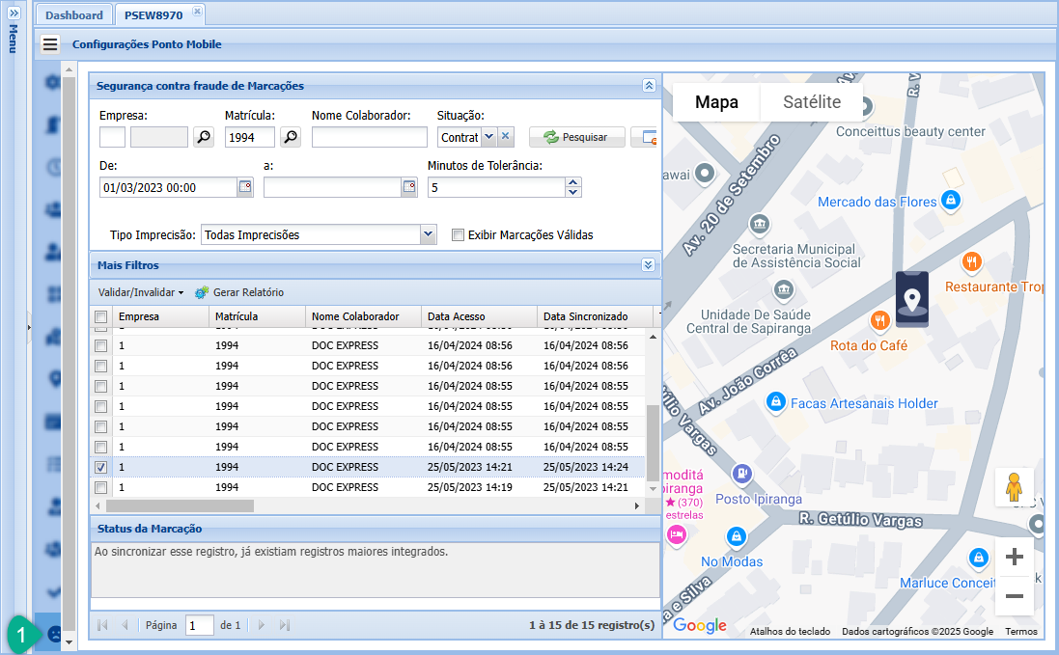The width and height of the screenshot is (1059, 655).
Task: Click the mobile location marker on map
Action: point(912,299)
